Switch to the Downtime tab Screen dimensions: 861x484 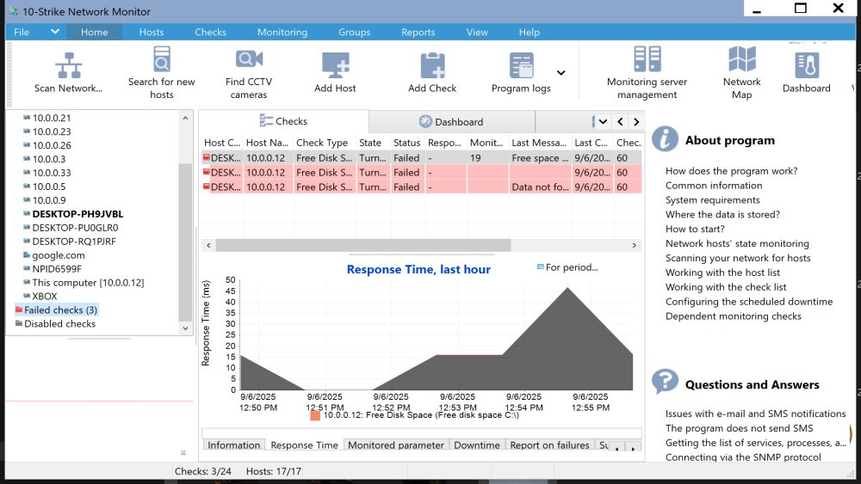pyautogui.click(x=477, y=445)
